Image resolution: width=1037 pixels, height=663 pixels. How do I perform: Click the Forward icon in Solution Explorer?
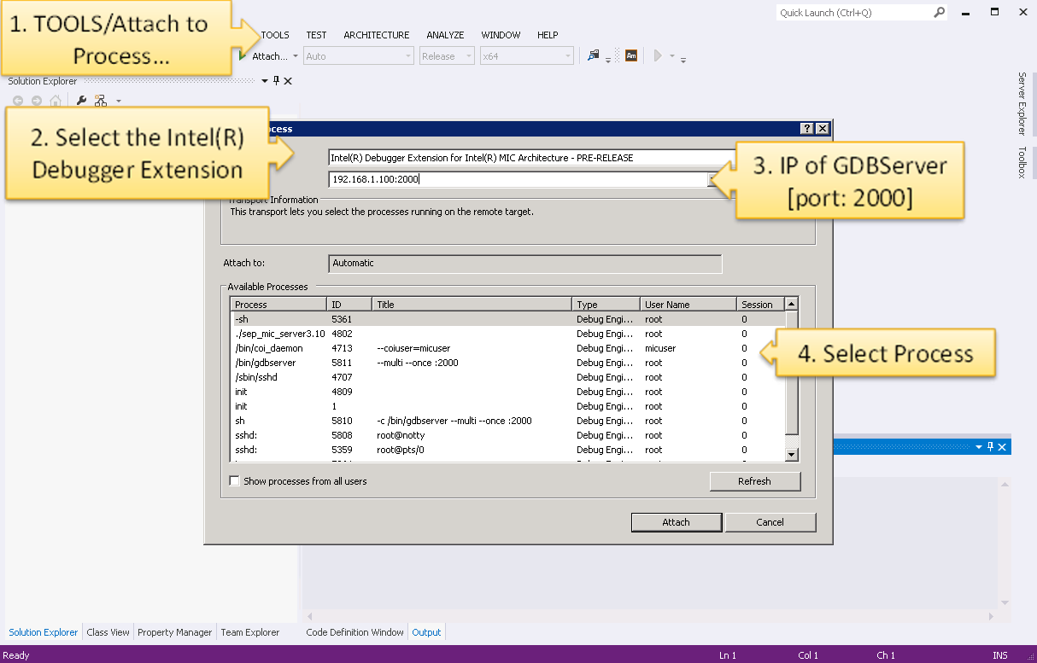37,101
